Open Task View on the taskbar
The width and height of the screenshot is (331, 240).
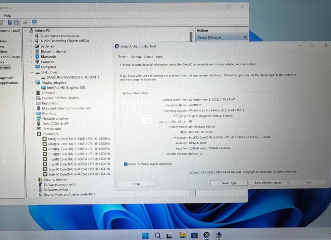click(x=169, y=236)
